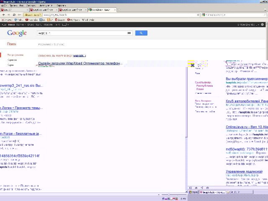Open the Вид menu

coord(21,5)
